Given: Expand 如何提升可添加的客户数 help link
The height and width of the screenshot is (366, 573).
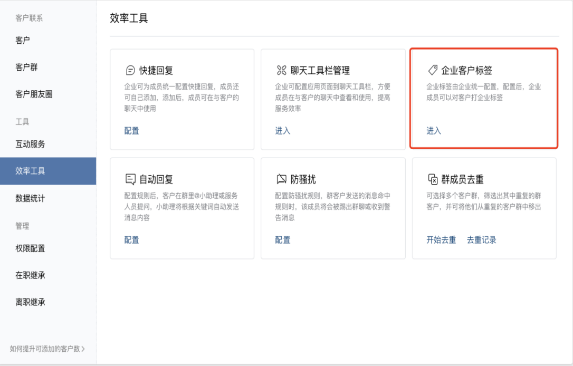Looking at the screenshot, I should (47, 349).
